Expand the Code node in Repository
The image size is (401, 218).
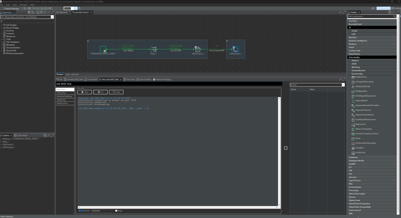pyautogui.click(x=2, y=39)
